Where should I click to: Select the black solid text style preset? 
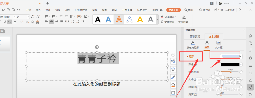[x=98, y=20]
